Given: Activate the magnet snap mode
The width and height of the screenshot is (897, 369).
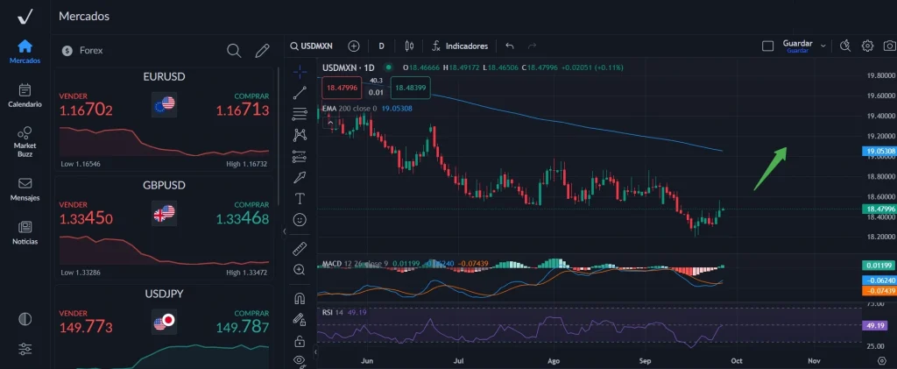Looking at the screenshot, I should [x=300, y=298].
